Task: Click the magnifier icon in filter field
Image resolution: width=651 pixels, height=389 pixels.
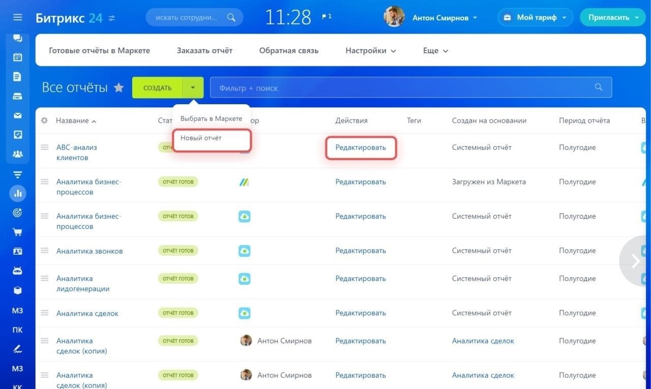Action: tap(599, 87)
